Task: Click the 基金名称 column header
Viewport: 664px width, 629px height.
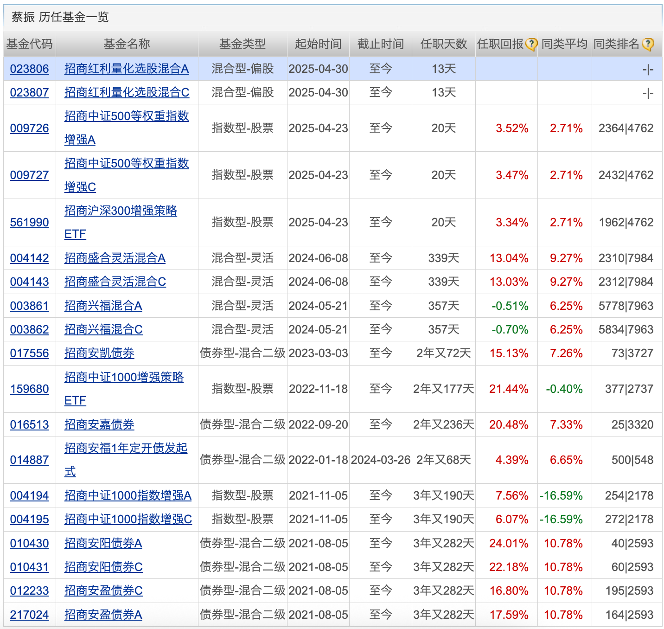Action: click(127, 45)
